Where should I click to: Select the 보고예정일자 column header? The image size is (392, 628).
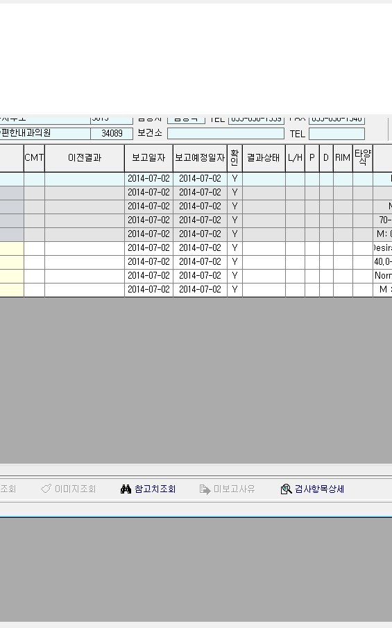200,158
